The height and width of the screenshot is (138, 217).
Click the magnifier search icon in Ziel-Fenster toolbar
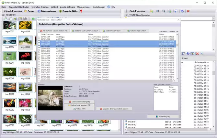(x=164, y=11)
